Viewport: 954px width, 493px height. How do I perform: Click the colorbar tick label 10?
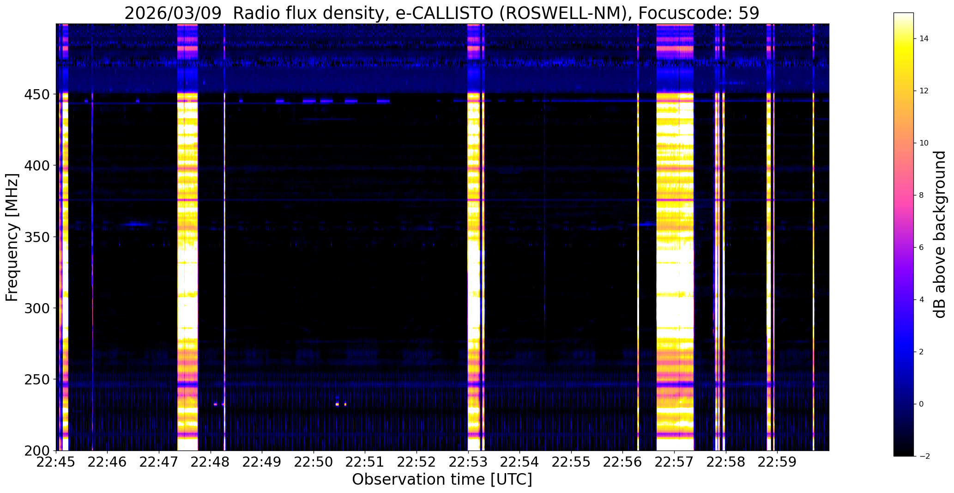tap(924, 143)
